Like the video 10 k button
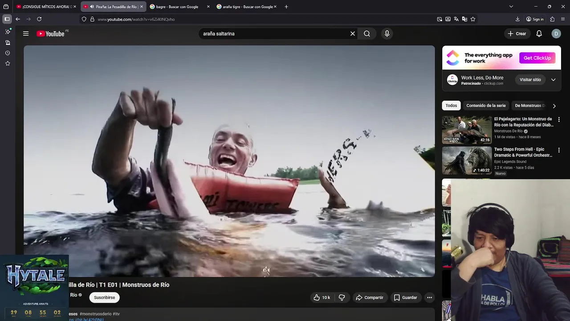Viewport: 570px width, 321px height. (x=322, y=297)
